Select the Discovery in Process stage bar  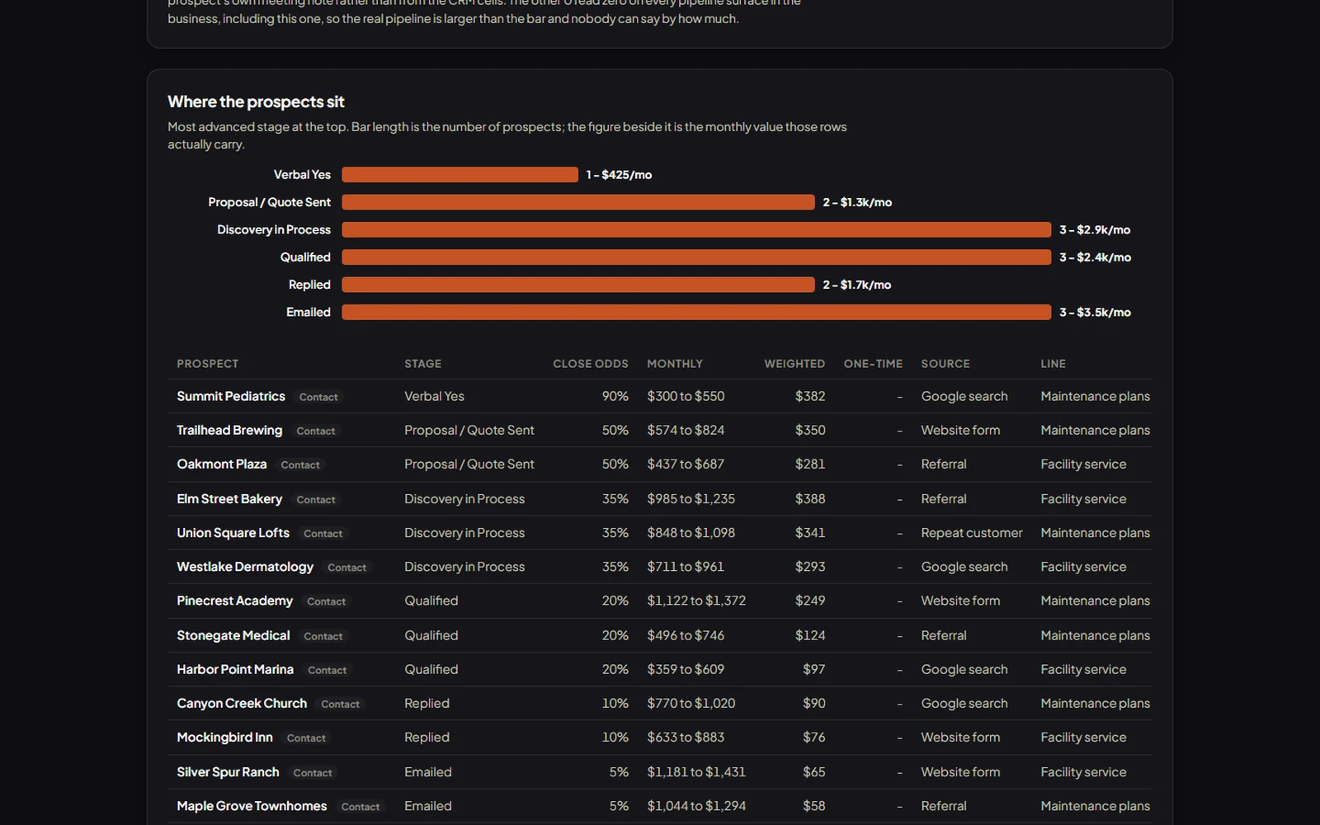click(696, 229)
